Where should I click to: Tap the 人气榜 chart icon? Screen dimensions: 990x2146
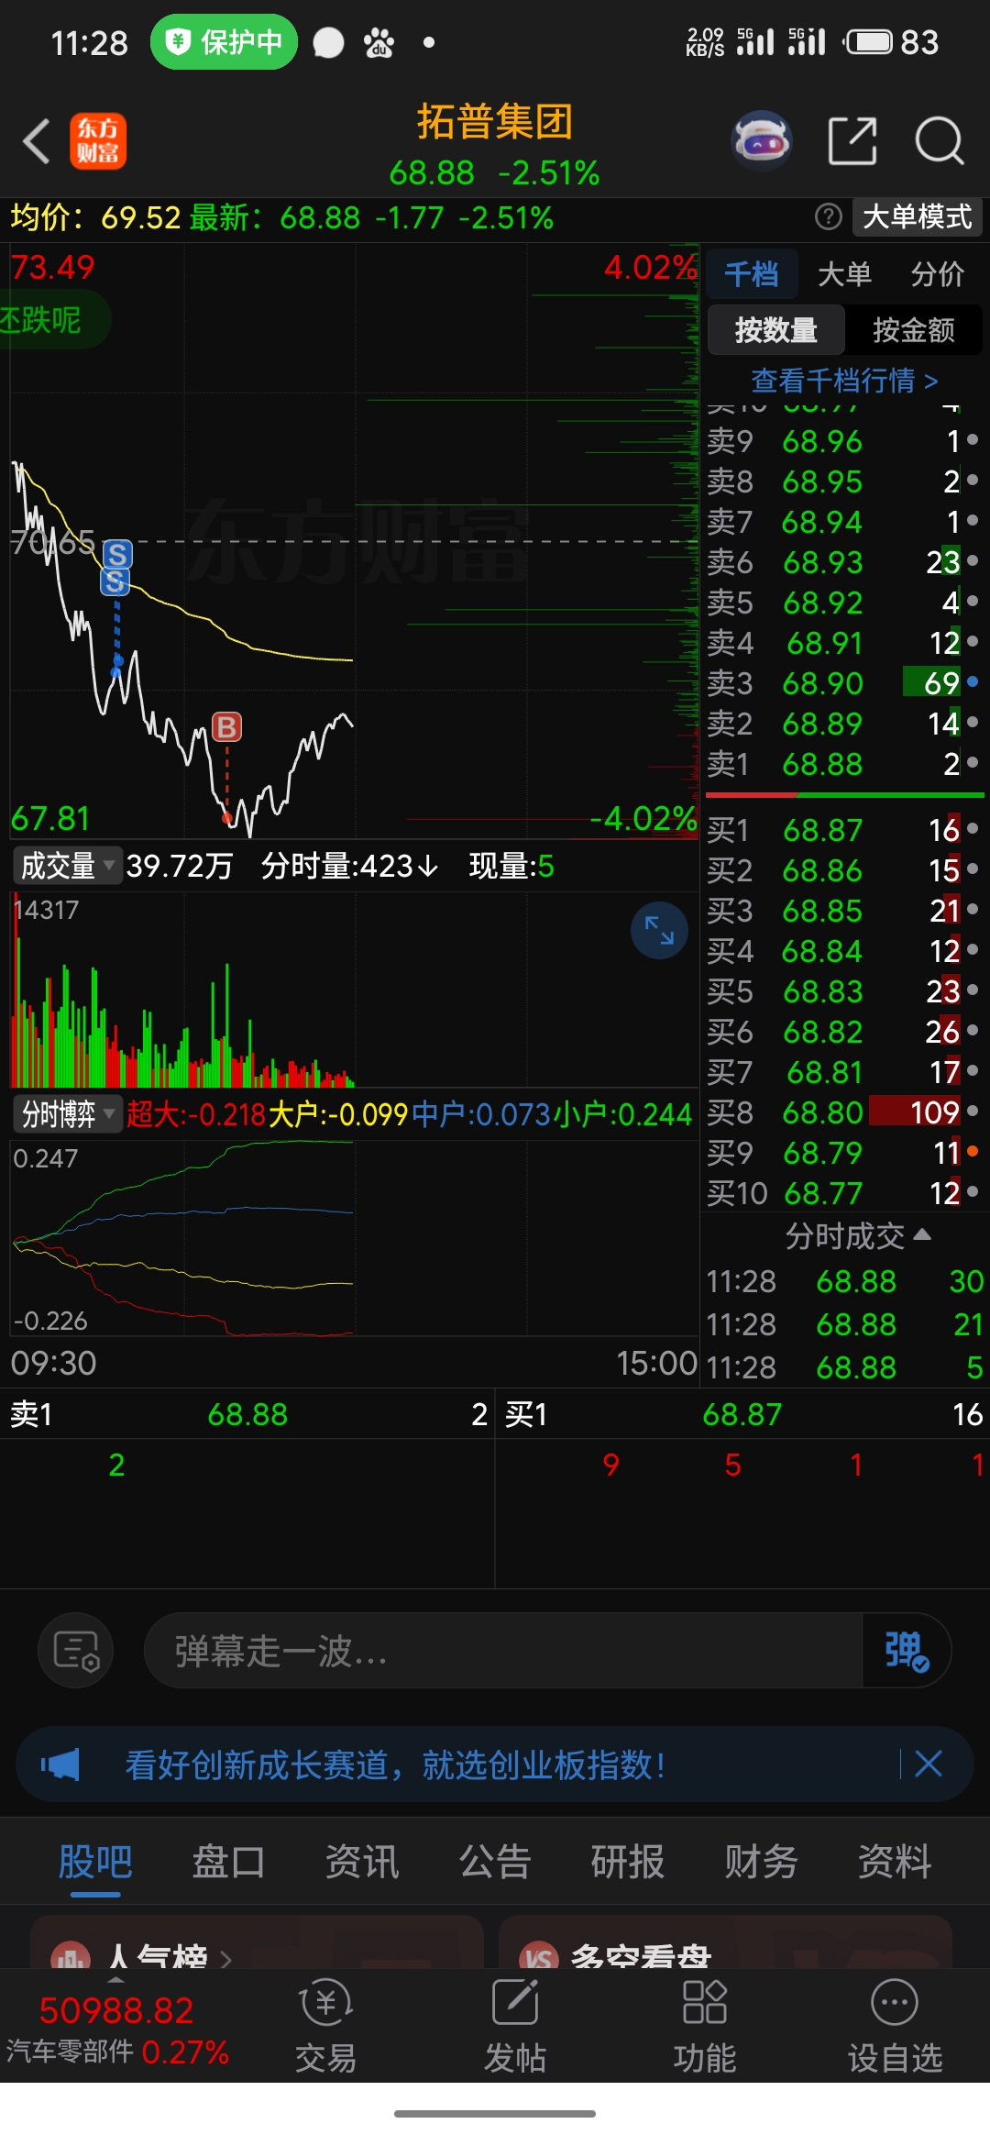point(71,1957)
